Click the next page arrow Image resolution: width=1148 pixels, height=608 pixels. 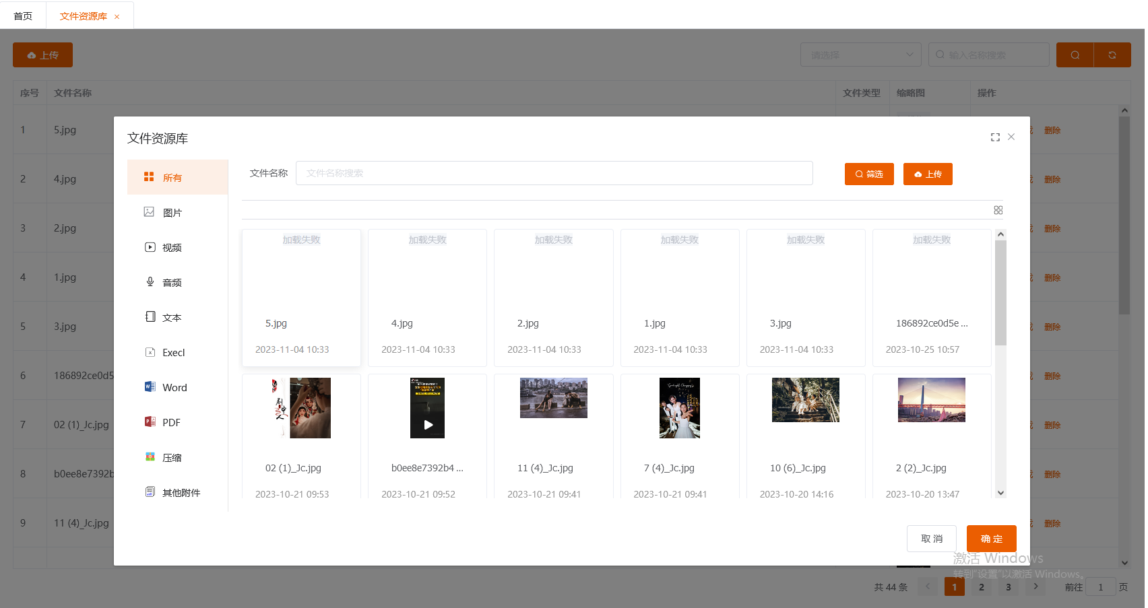tap(1035, 587)
